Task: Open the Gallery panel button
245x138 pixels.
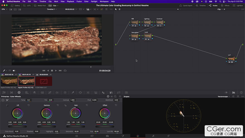Action: (15, 6)
